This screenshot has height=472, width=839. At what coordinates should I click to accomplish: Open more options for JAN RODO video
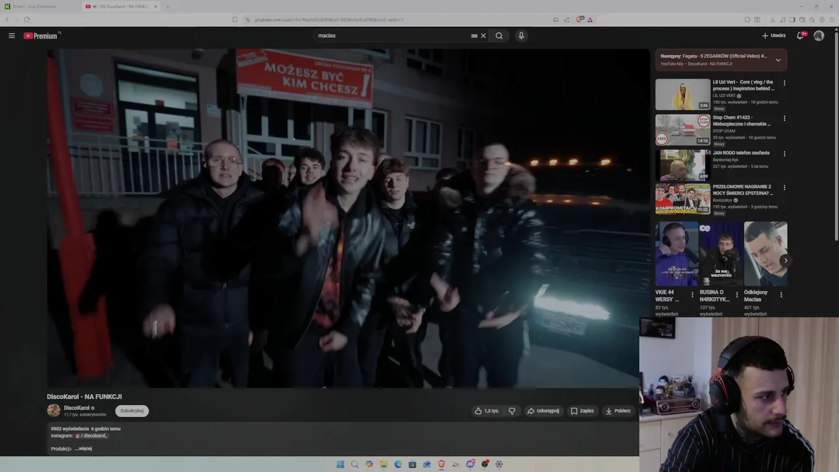[x=784, y=153]
